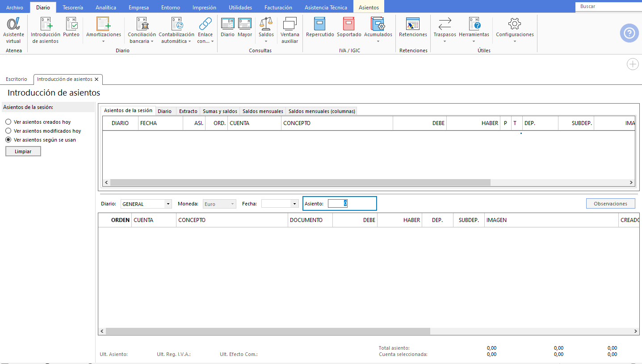Expand the Herramientas dropdown arrow
The height and width of the screenshot is (364, 642).
click(x=474, y=42)
